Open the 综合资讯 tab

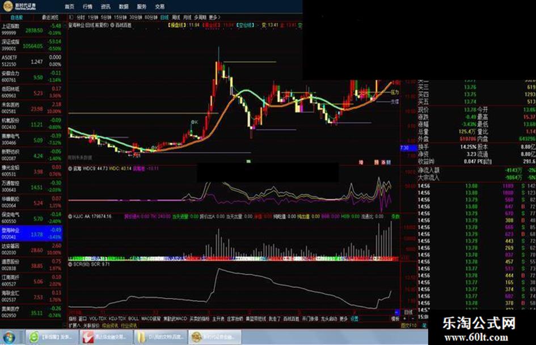110,326
